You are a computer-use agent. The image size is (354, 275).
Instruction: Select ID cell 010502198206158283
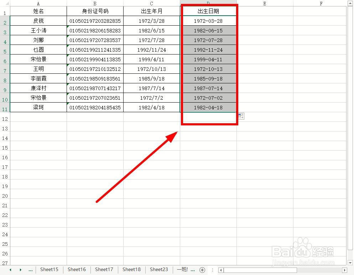(x=95, y=31)
